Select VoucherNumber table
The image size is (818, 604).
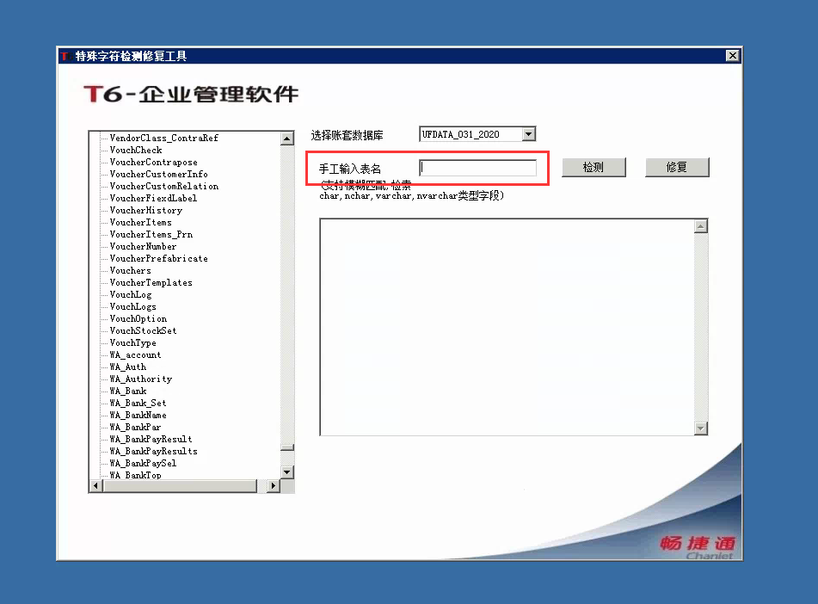143,246
